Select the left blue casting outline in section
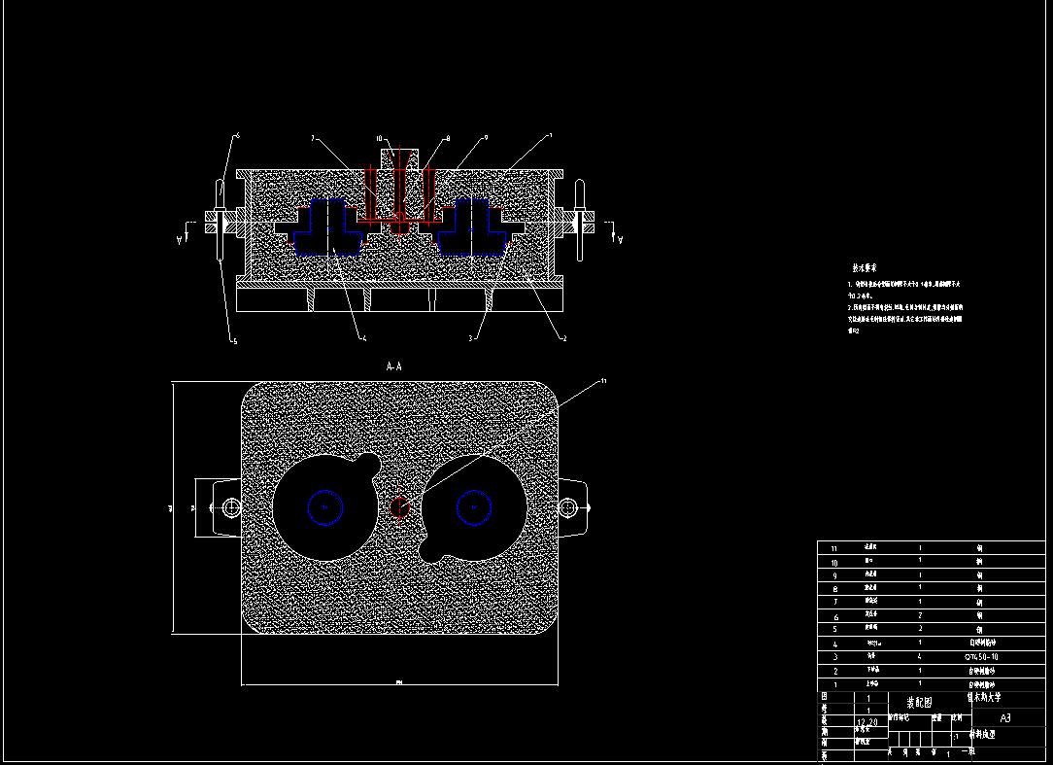 coord(328,227)
